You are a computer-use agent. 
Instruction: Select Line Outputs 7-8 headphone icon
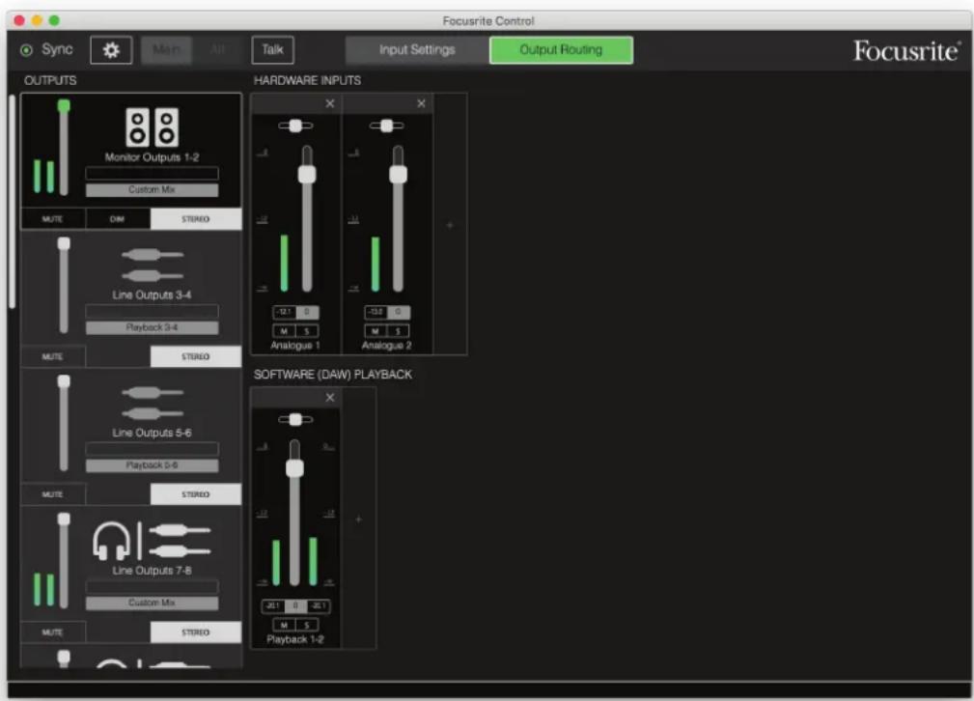click(x=112, y=541)
